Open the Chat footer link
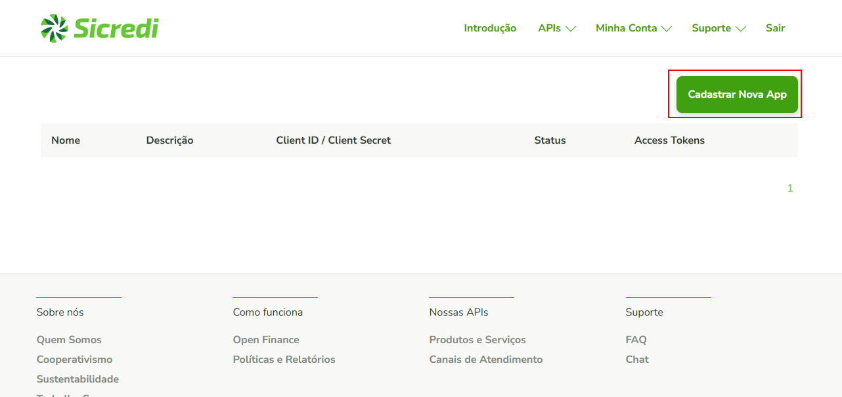 637,360
